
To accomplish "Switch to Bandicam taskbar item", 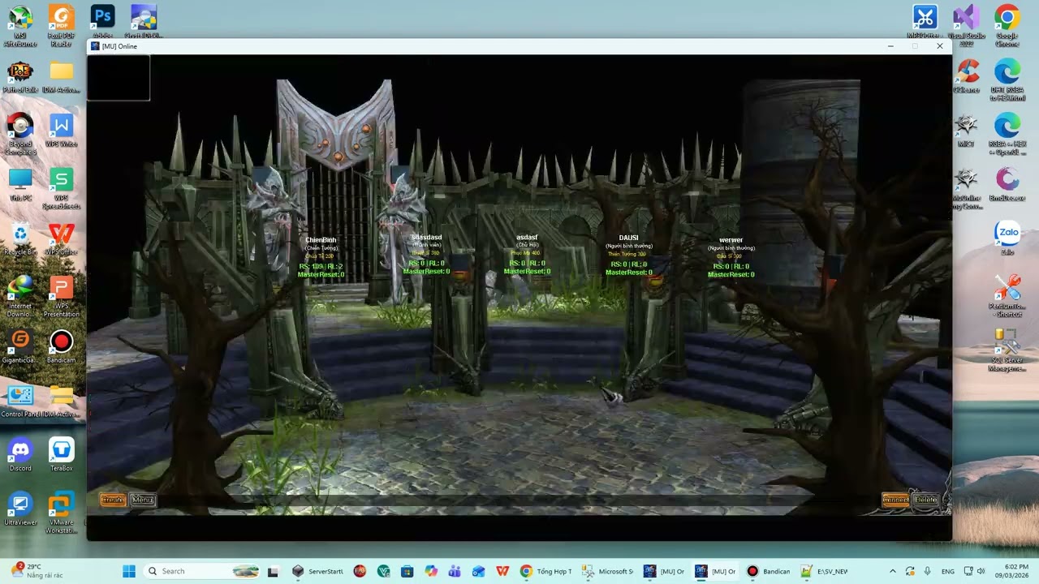I will pos(768,571).
